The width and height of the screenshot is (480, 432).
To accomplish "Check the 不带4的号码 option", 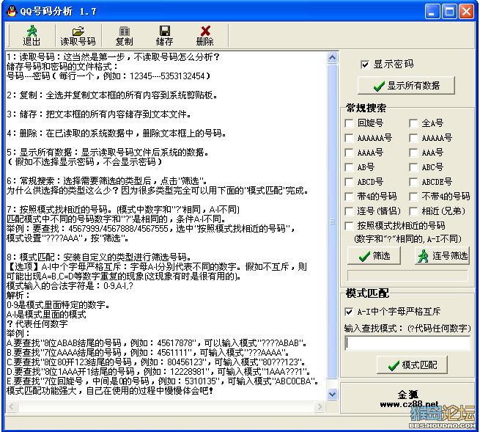I will pos(413,197).
